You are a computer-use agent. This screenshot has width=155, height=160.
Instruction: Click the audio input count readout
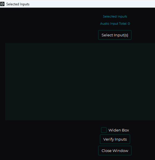(x=115, y=24)
